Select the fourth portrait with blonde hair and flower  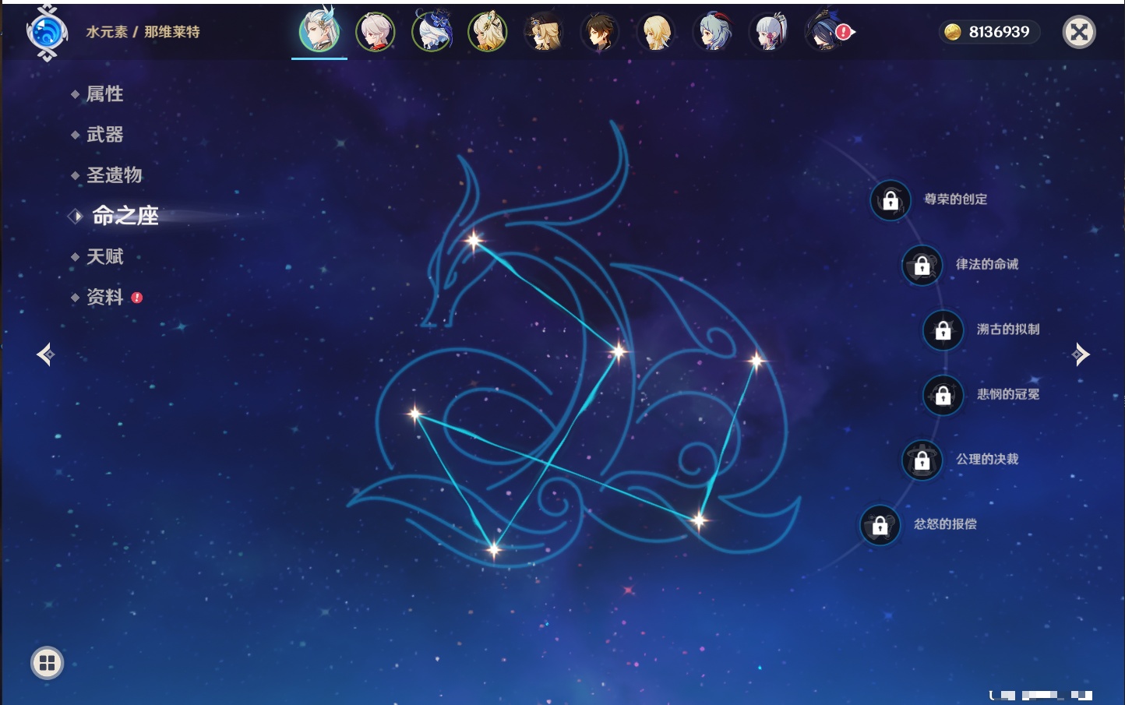click(x=488, y=32)
